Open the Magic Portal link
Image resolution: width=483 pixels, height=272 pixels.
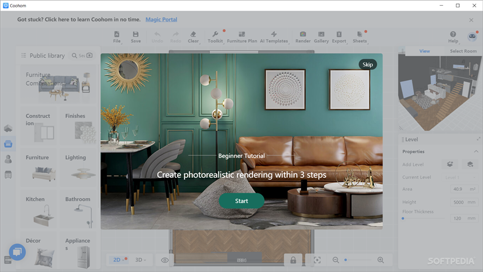(x=161, y=19)
